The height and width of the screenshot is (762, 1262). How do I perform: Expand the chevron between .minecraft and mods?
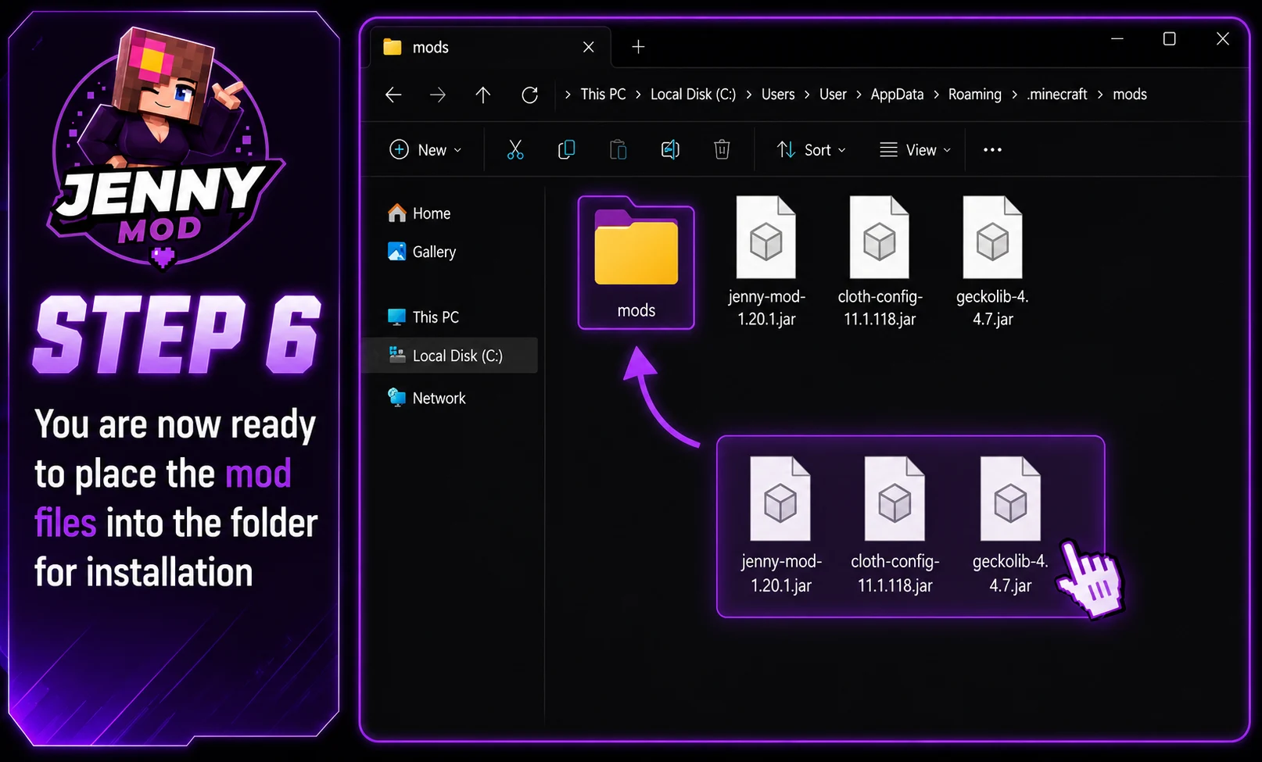(x=1100, y=95)
